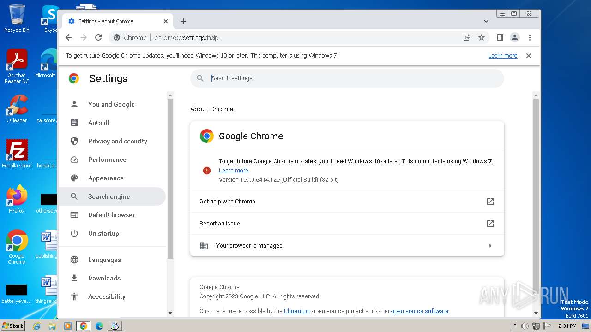Screen dimensions: 591x332
Task: Open the CCleaner desktop shortcut
Action: [x=17, y=109]
